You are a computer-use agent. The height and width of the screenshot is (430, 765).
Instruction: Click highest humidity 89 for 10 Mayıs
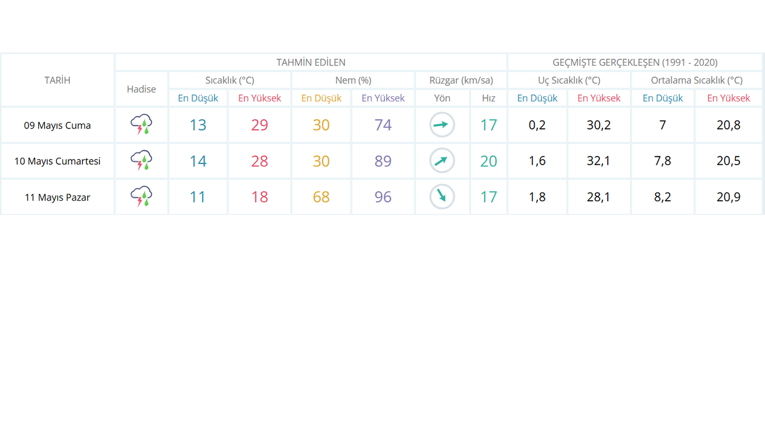(x=383, y=161)
